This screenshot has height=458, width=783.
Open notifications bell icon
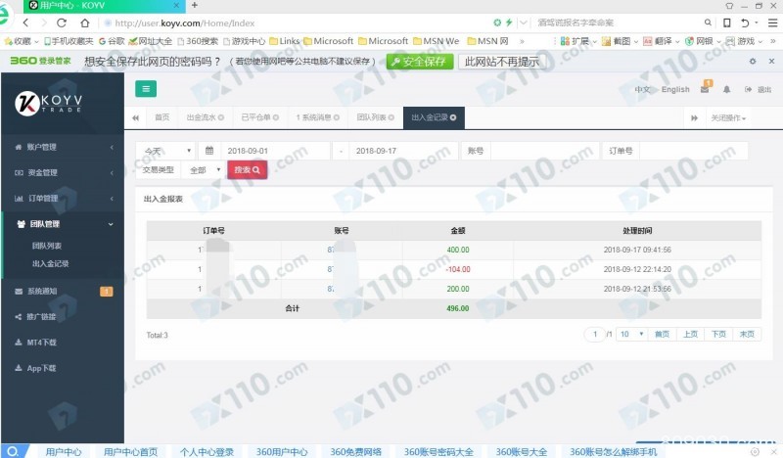pos(726,89)
